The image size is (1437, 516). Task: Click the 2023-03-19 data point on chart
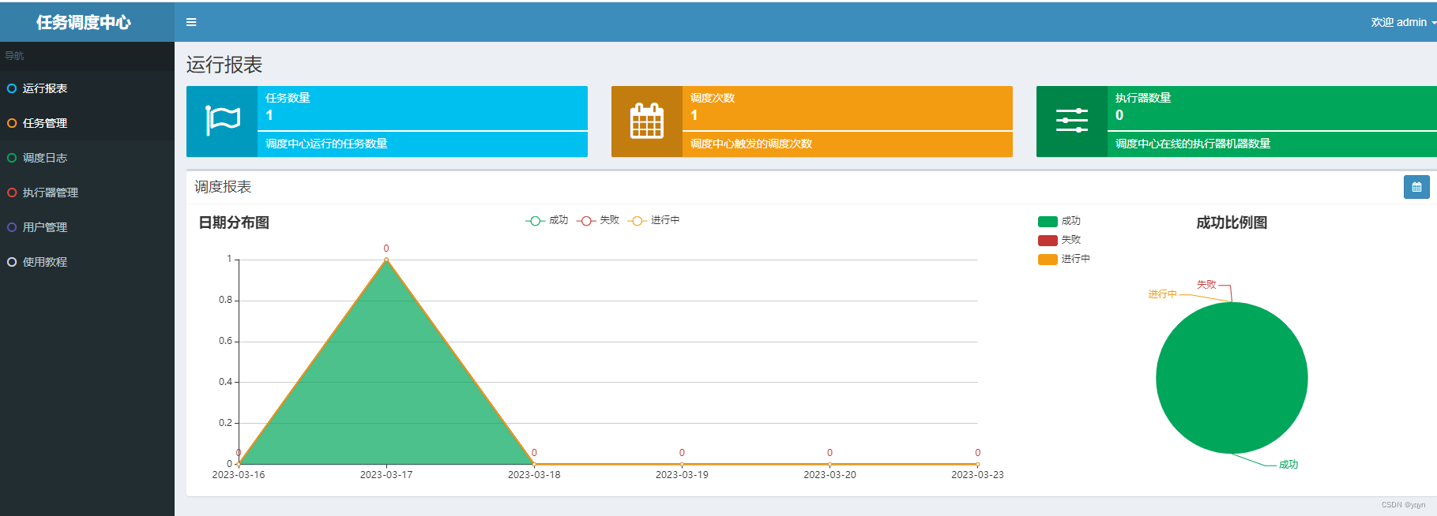[x=682, y=464]
